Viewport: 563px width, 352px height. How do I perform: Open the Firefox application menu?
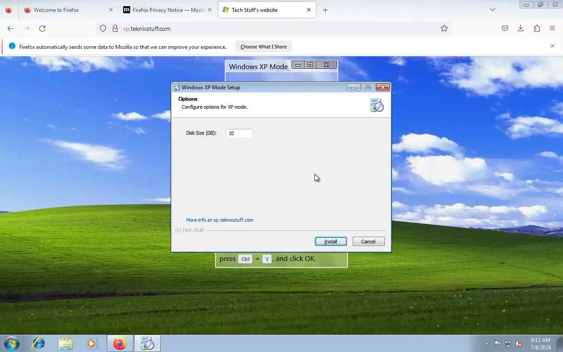coord(552,28)
